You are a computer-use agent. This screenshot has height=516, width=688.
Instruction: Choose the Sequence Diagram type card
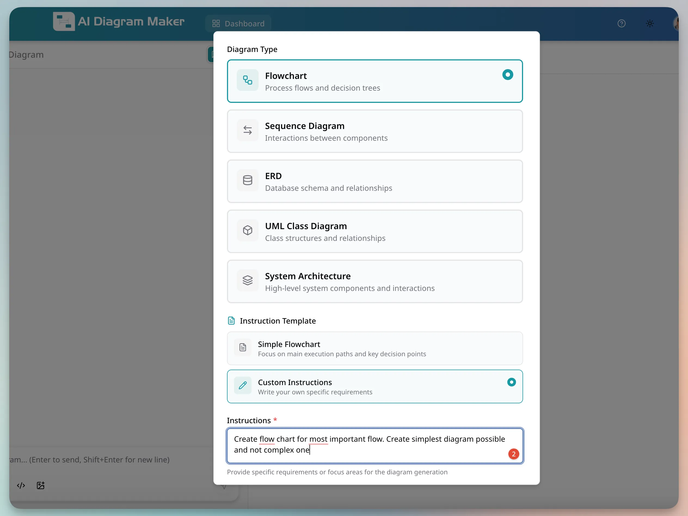click(374, 131)
